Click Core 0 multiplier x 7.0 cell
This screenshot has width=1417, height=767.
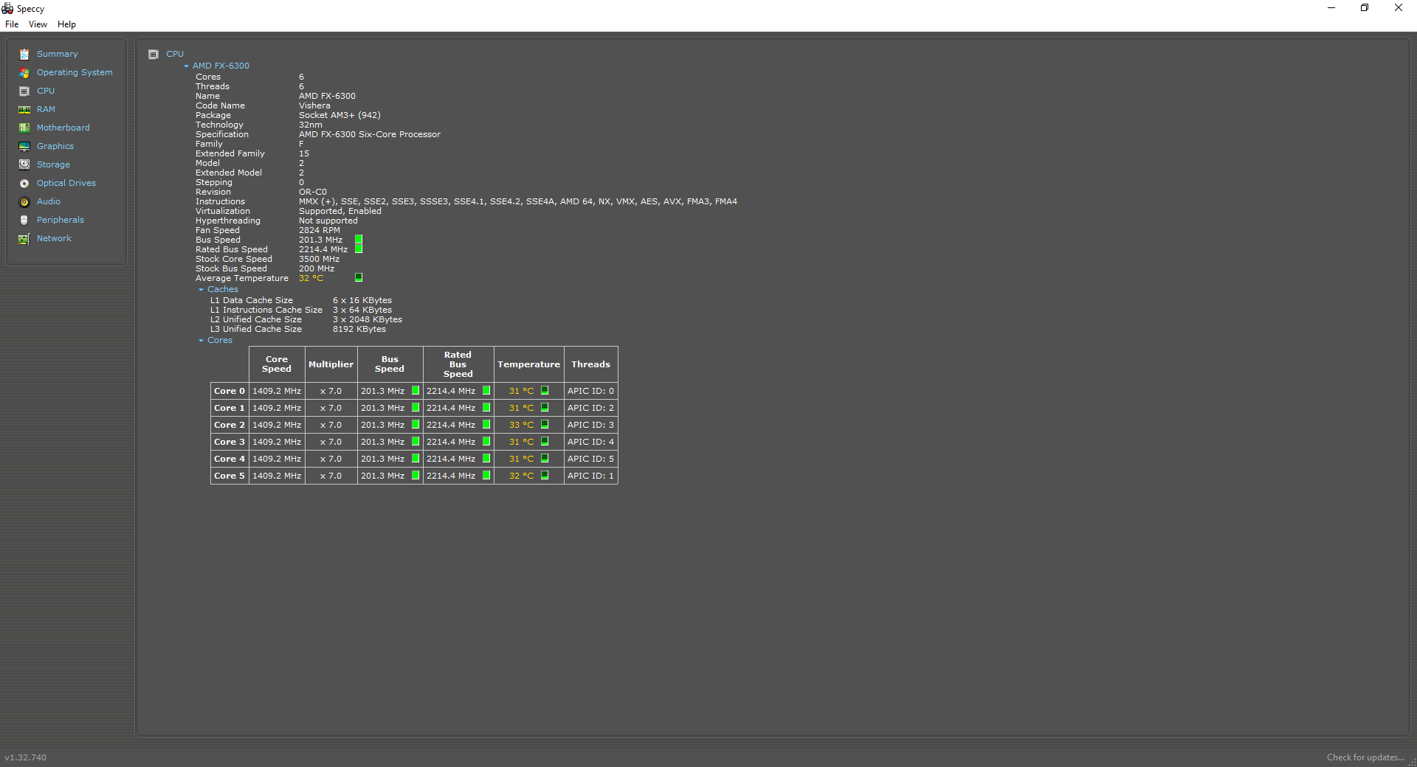click(x=331, y=391)
